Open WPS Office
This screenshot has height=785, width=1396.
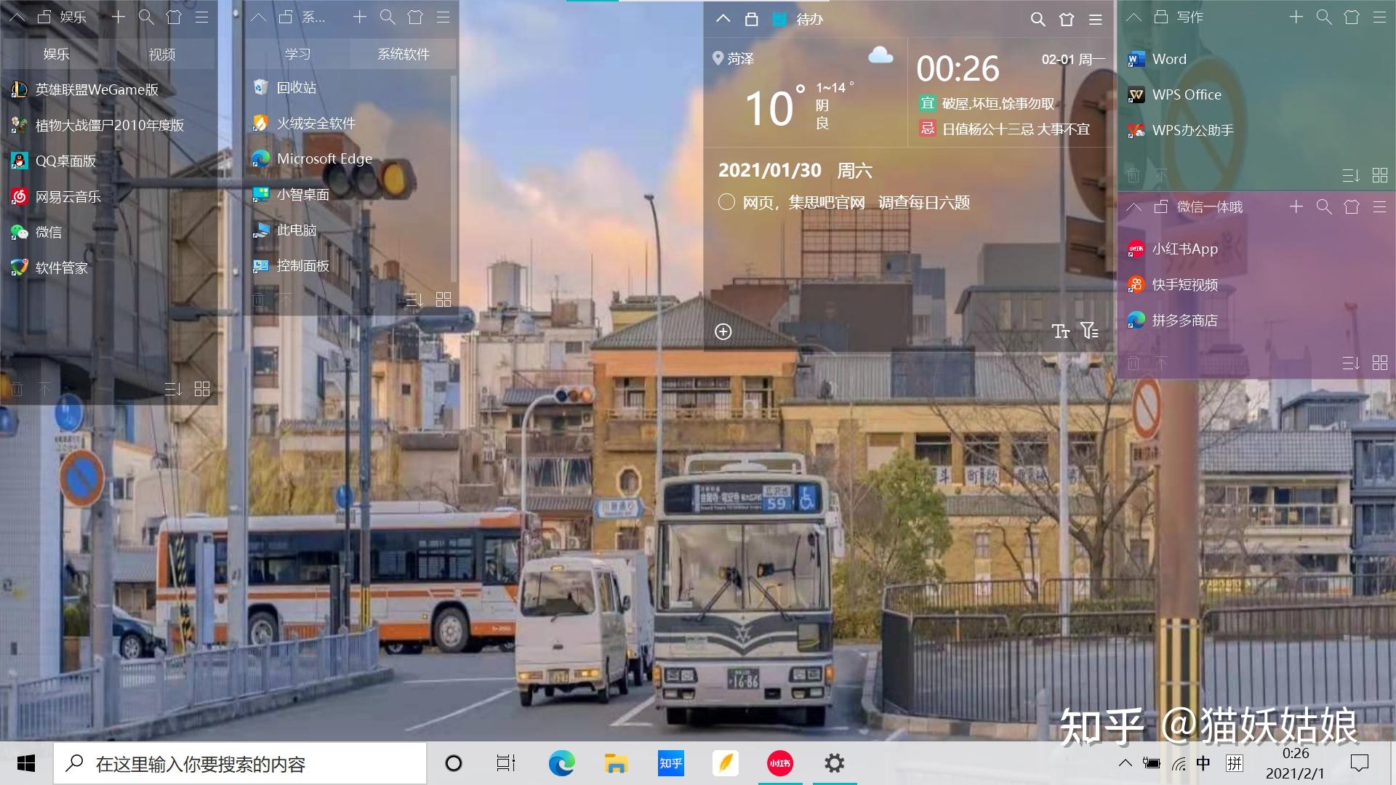pyautogui.click(x=1186, y=94)
